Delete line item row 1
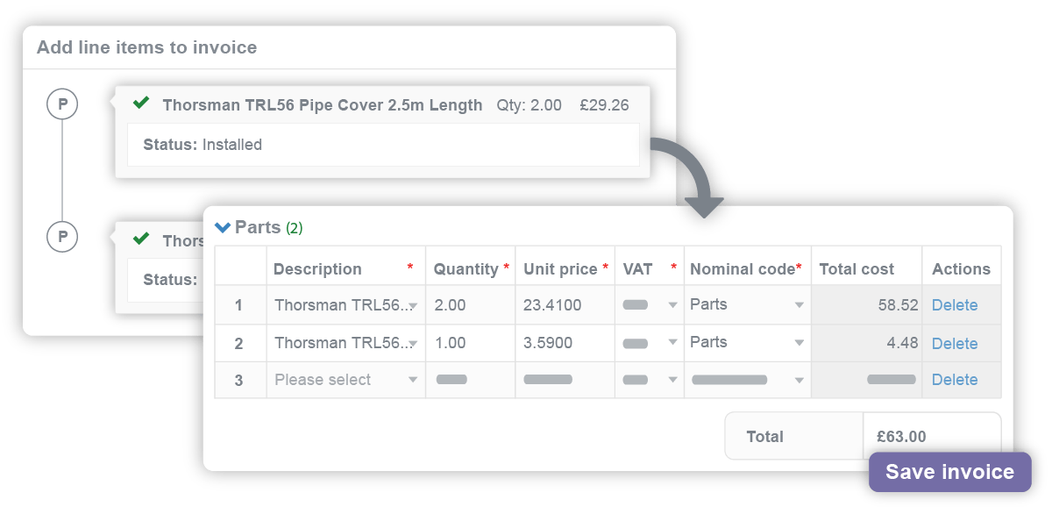This screenshot has height=514, width=1052. point(955,304)
